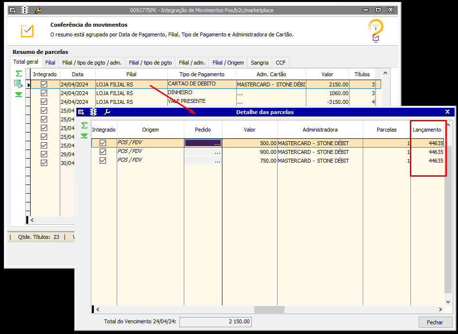458x334 pixels.
Task: Switch to the Filial tab
Action: 50,63
